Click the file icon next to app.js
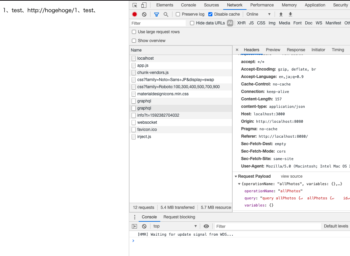 [134, 65]
